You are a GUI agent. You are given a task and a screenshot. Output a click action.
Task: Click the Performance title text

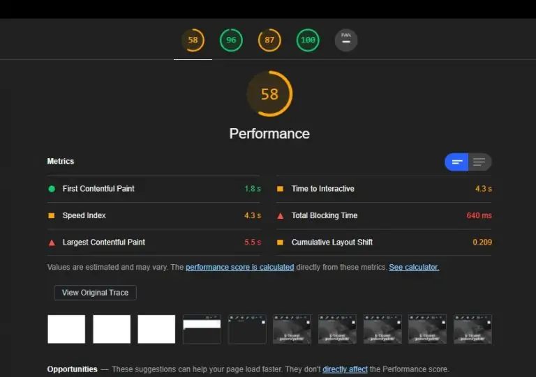coord(269,134)
